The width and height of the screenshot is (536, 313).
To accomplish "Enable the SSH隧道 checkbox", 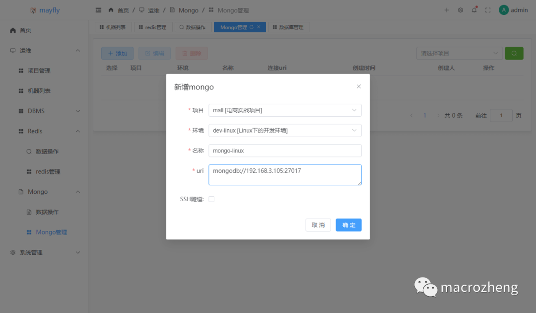I will click(211, 198).
